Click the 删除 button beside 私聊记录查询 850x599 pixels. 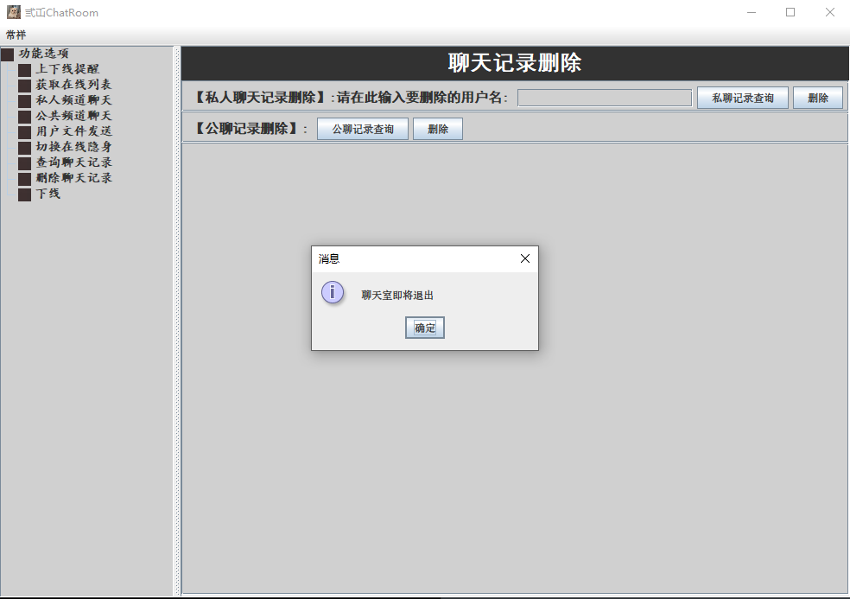click(817, 97)
